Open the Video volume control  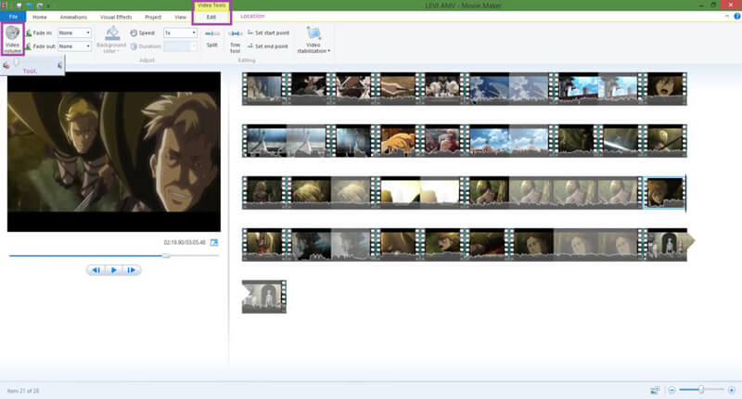12,39
